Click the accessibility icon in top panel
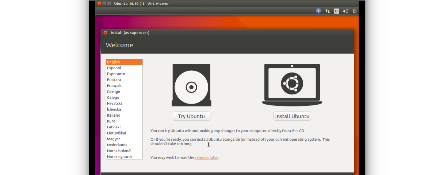443x175 pixels. (318, 11)
